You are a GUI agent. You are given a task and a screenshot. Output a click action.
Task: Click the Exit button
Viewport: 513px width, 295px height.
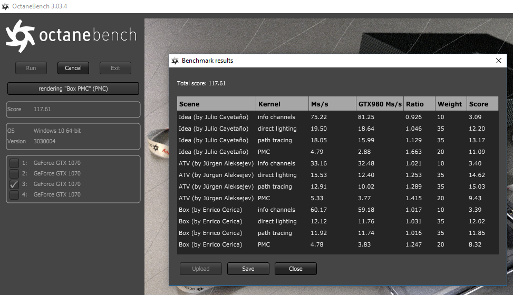click(x=115, y=68)
